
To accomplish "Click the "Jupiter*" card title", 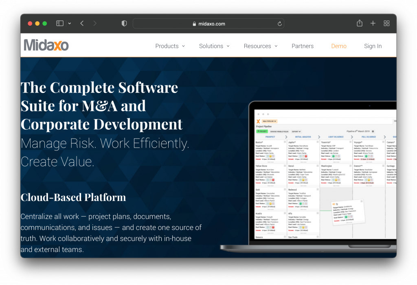I will [292, 143].
